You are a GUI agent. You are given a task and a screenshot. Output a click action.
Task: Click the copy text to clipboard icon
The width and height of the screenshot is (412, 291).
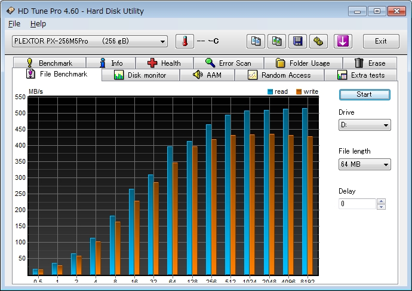pos(256,41)
